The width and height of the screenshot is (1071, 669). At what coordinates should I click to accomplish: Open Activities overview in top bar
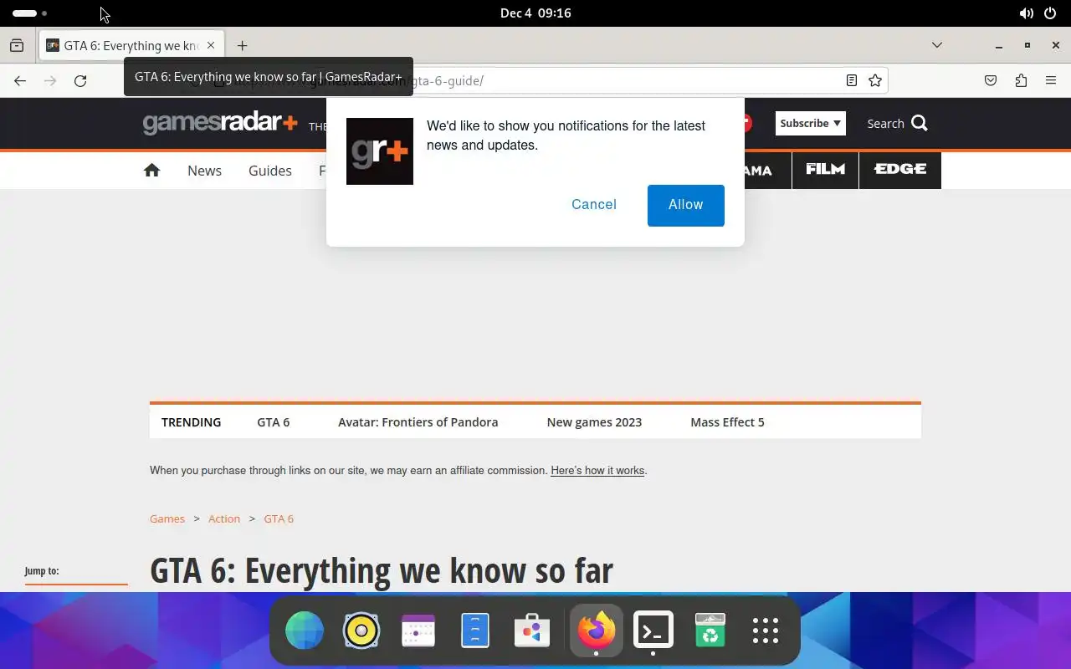tap(29, 13)
